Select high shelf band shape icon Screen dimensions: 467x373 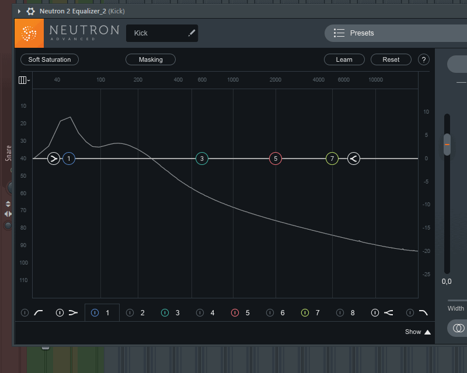click(388, 312)
